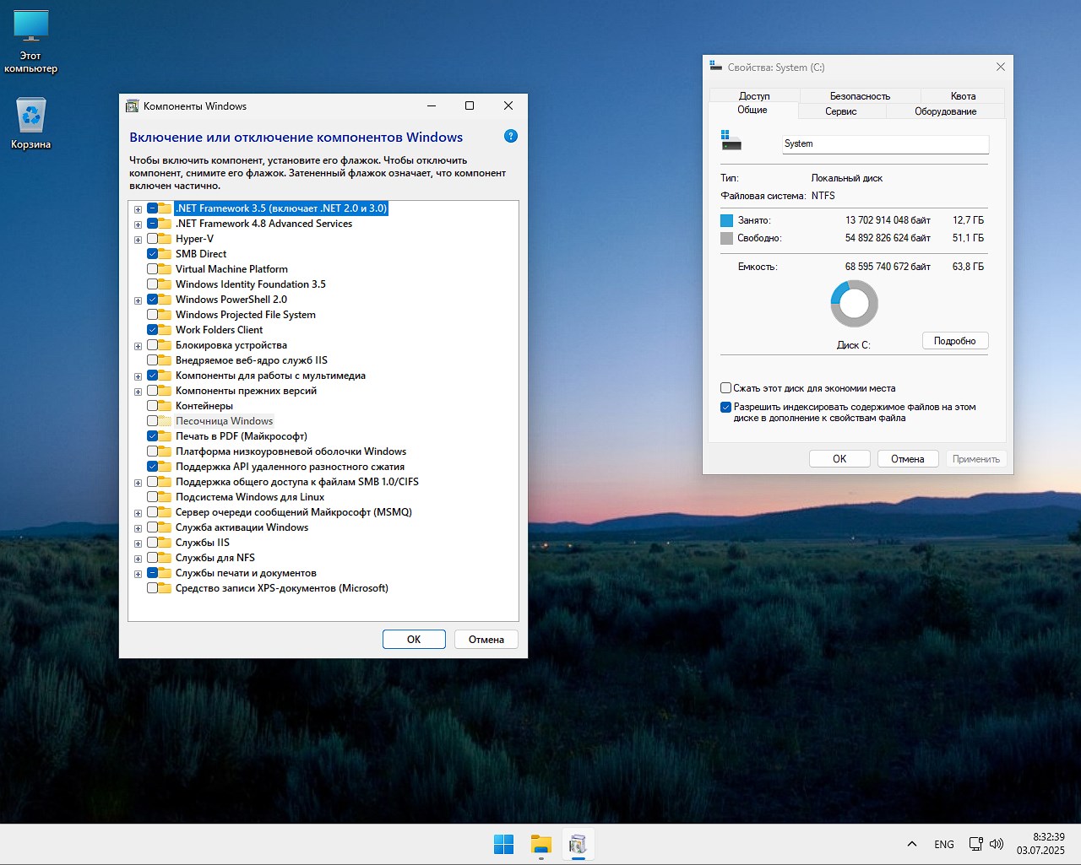Click the network tray icon

[x=975, y=844]
